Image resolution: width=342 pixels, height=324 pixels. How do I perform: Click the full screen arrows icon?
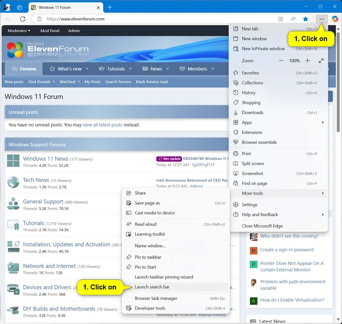321,61
